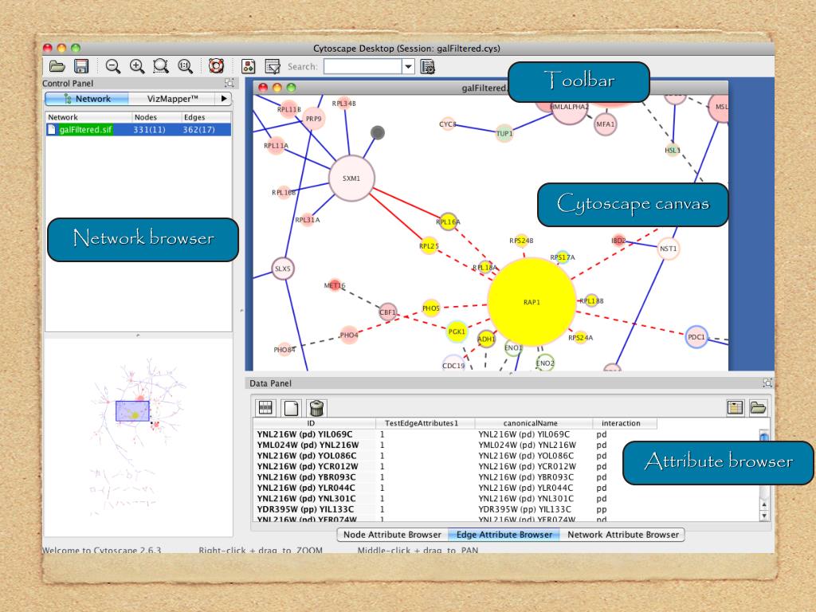
Task: Open the attribute list icon in the Data Panel
Action: pos(735,407)
